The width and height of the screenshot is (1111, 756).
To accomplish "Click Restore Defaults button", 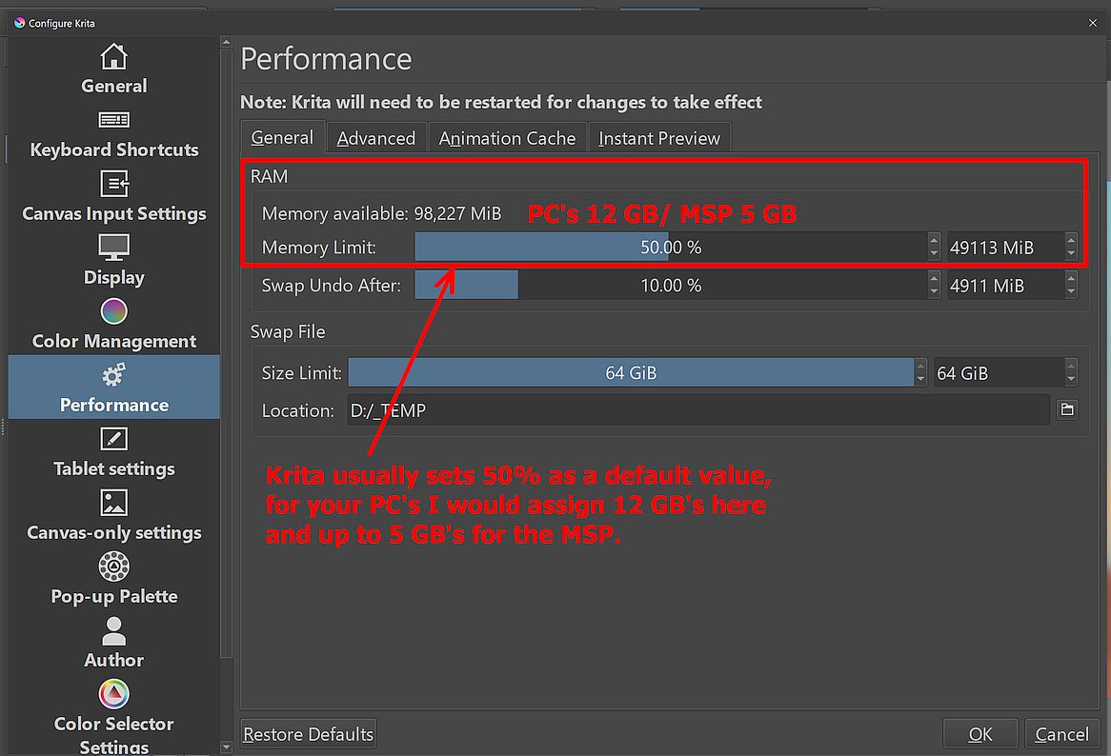I will [308, 734].
